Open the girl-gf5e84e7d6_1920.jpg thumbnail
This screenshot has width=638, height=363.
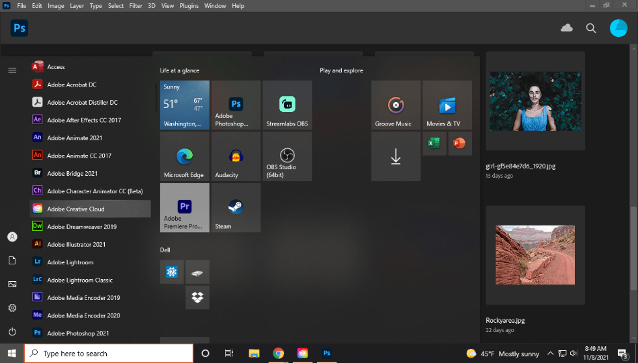[535, 101]
